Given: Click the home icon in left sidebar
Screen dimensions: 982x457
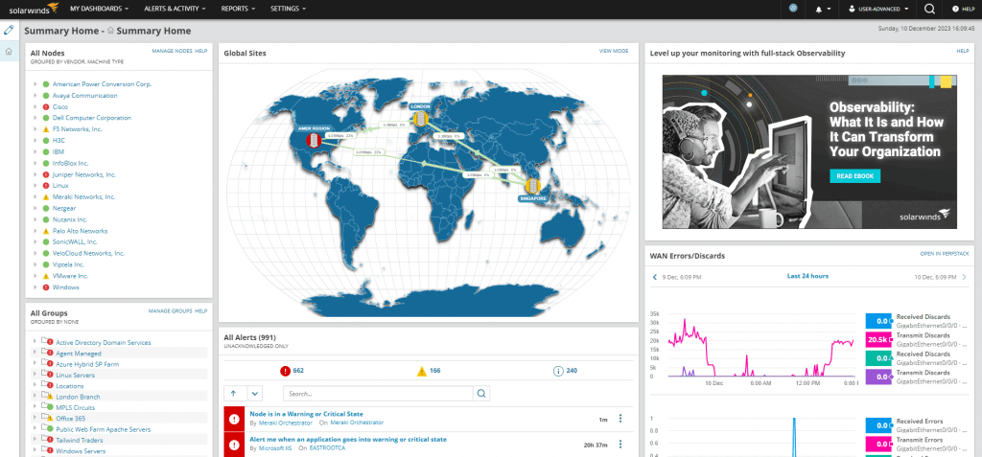Looking at the screenshot, I should coord(9,52).
